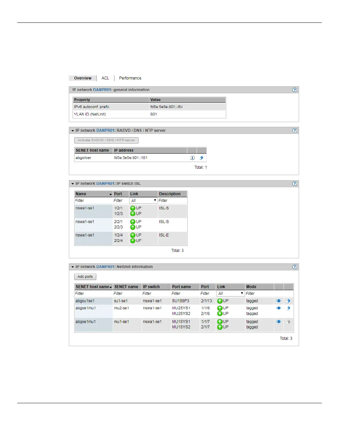339x422 pixels.
Task: Click Description filter field in ISL table
Action: coord(173,201)
